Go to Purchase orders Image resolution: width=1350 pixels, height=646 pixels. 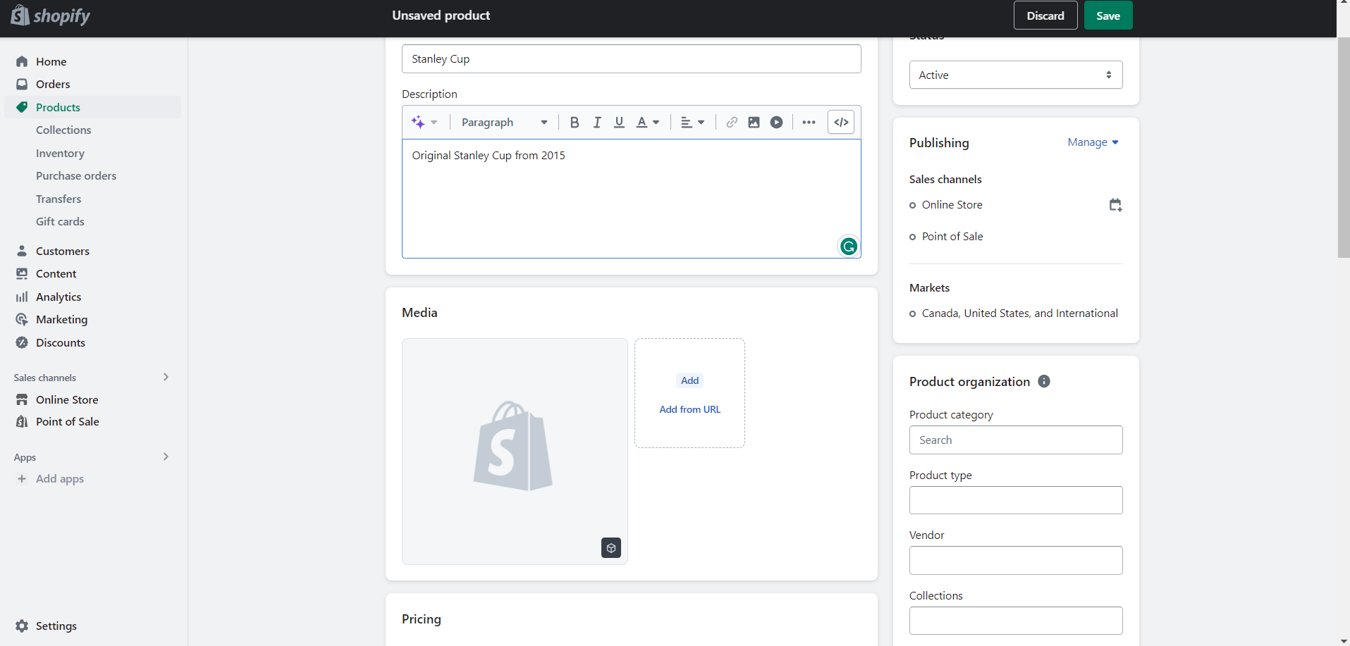(x=76, y=175)
